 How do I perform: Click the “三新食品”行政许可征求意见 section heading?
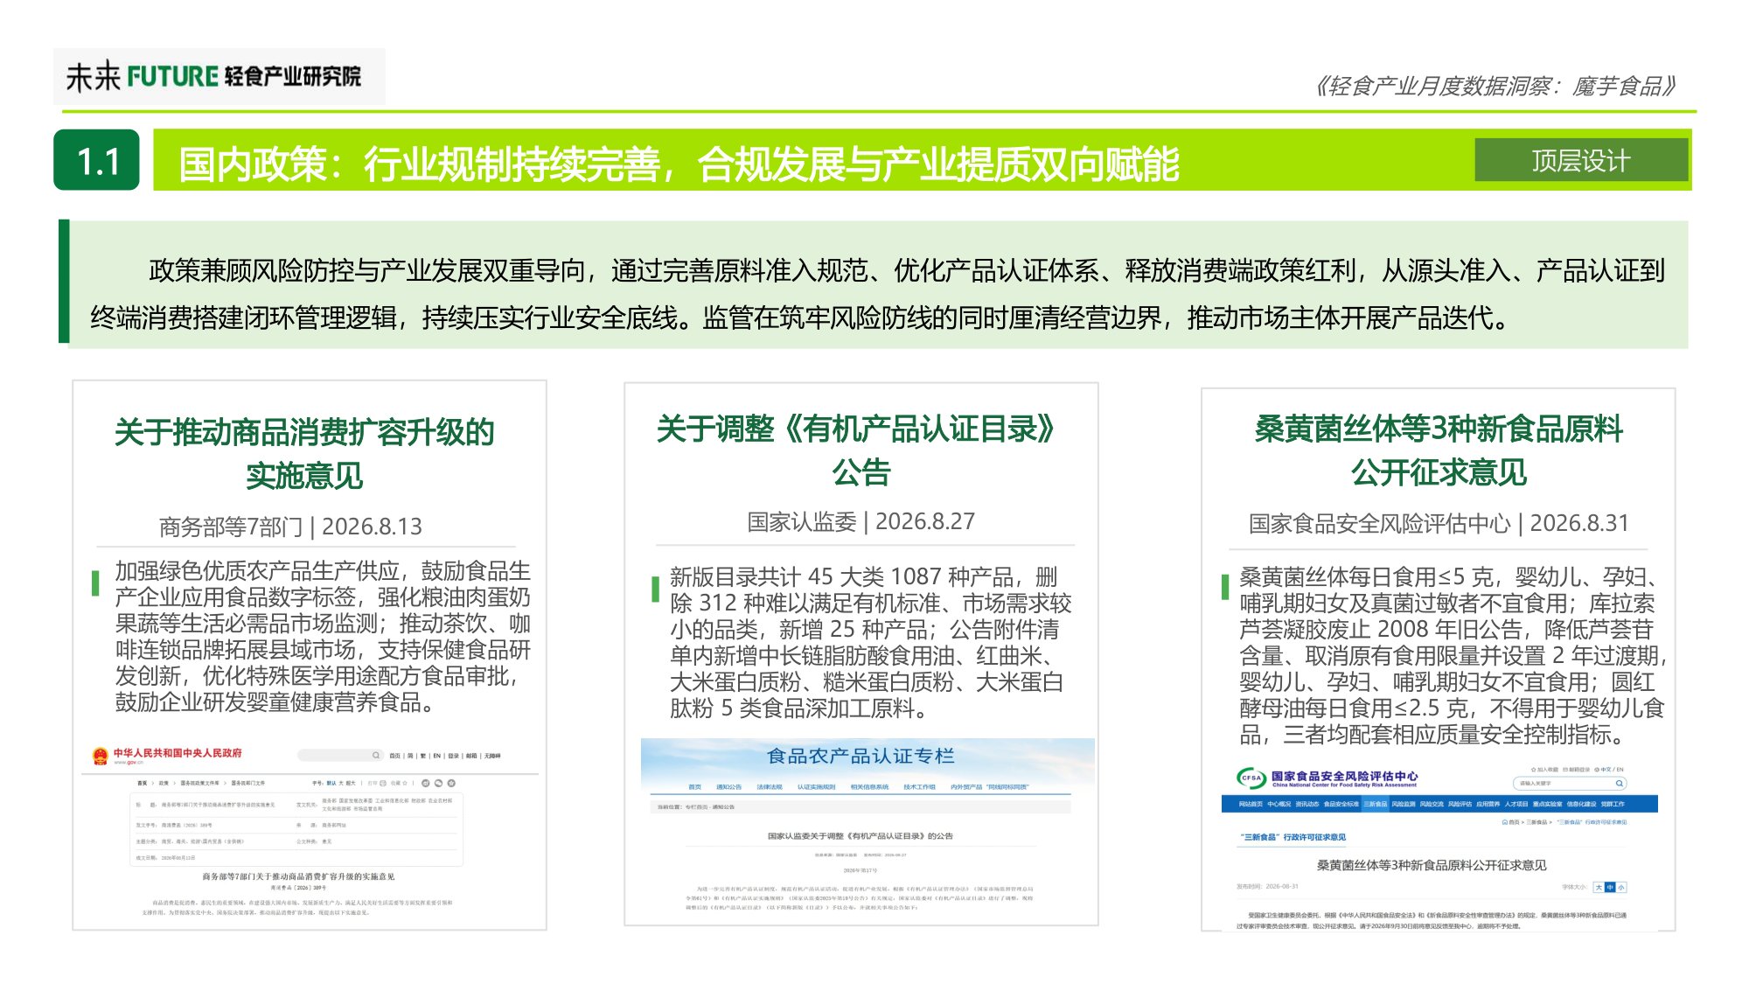tap(1293, 837)
